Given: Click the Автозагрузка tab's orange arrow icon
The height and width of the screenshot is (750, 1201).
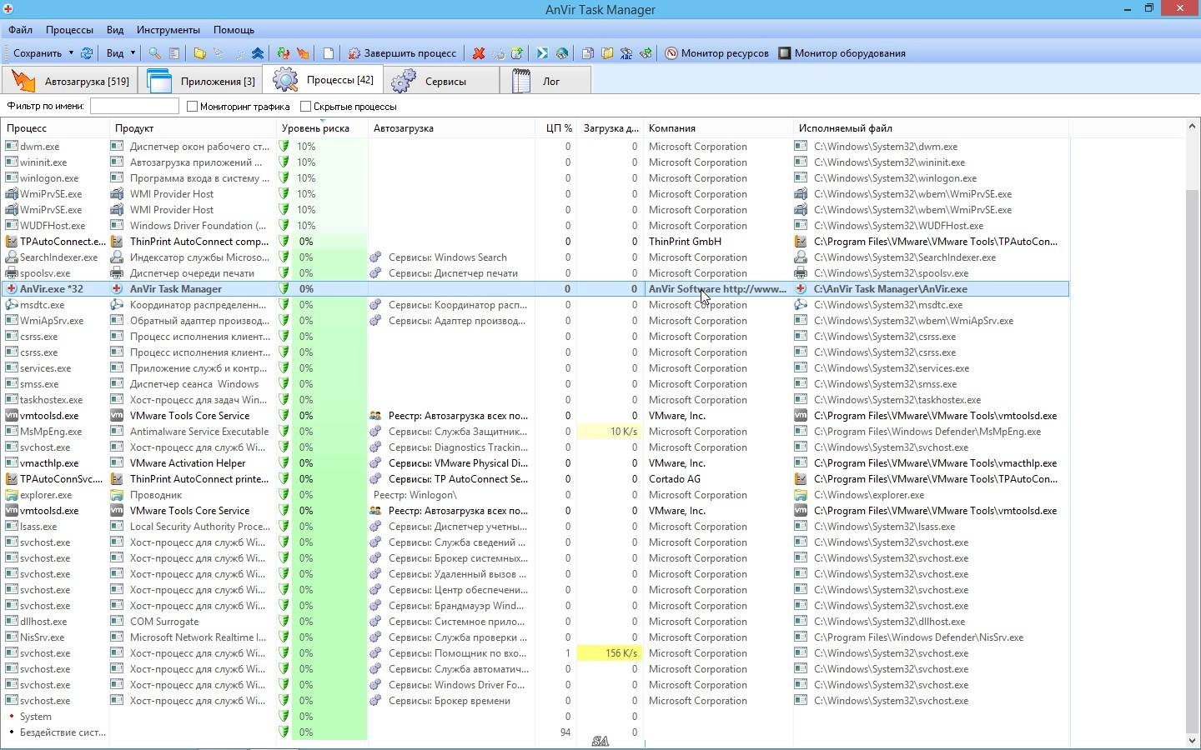Looking at the screenshot, I should (24, 81).
